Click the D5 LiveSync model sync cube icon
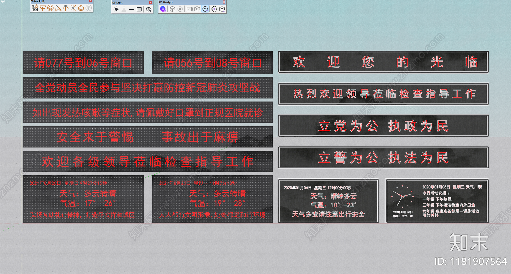 point(172,9)
